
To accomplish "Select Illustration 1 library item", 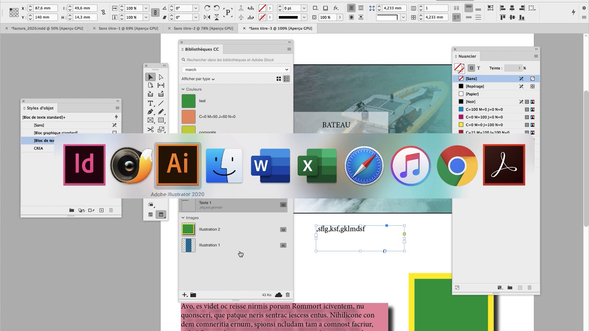I will 235,245.
